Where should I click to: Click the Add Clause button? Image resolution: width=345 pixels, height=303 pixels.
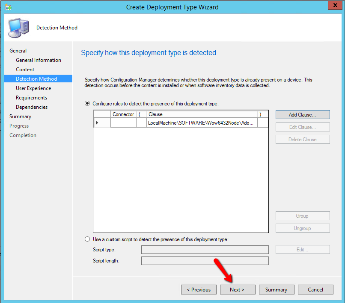coord(303,115)
